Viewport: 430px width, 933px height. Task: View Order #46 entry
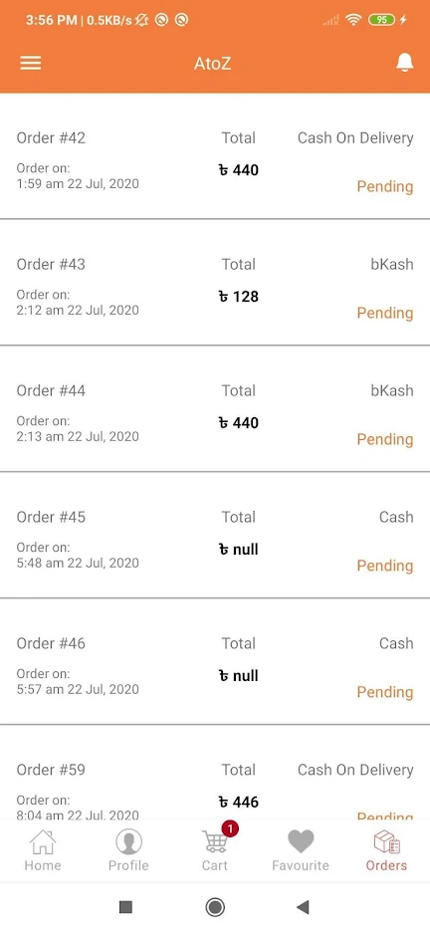(x=215, y=662)
